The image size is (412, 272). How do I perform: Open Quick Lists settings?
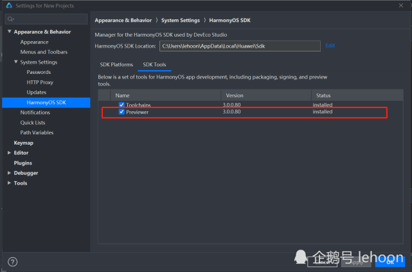coord(33,123)
